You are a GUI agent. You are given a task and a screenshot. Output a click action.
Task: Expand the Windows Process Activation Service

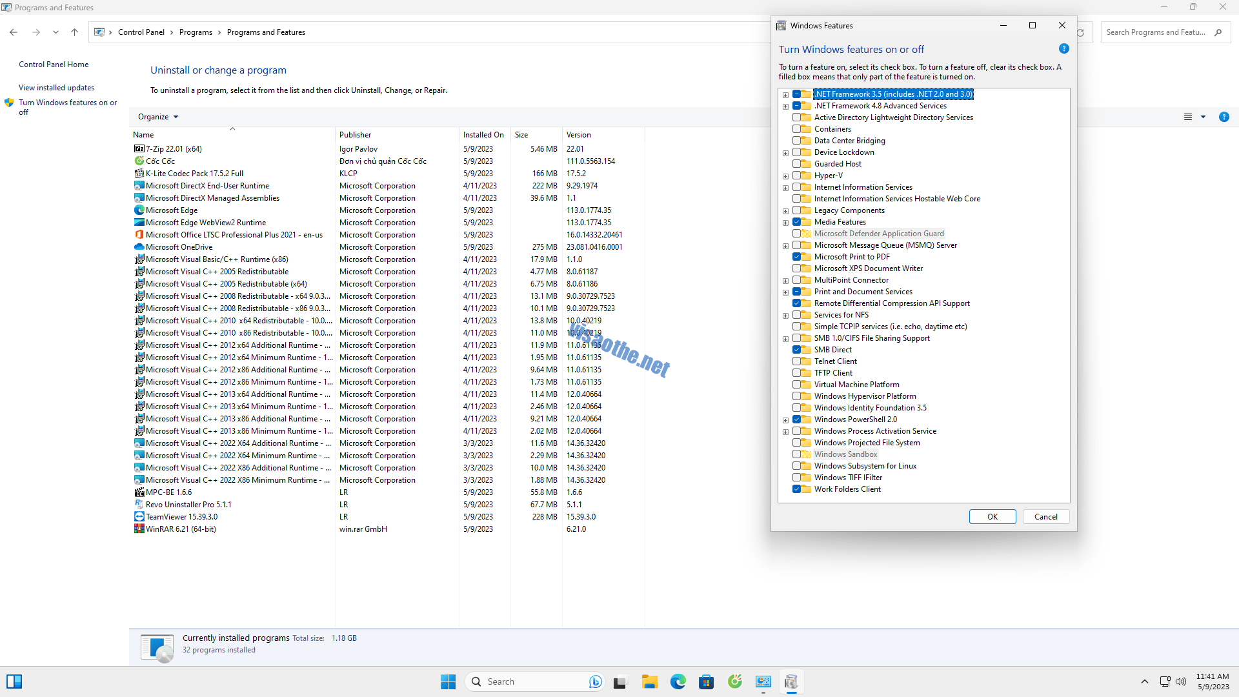point(785,430)
